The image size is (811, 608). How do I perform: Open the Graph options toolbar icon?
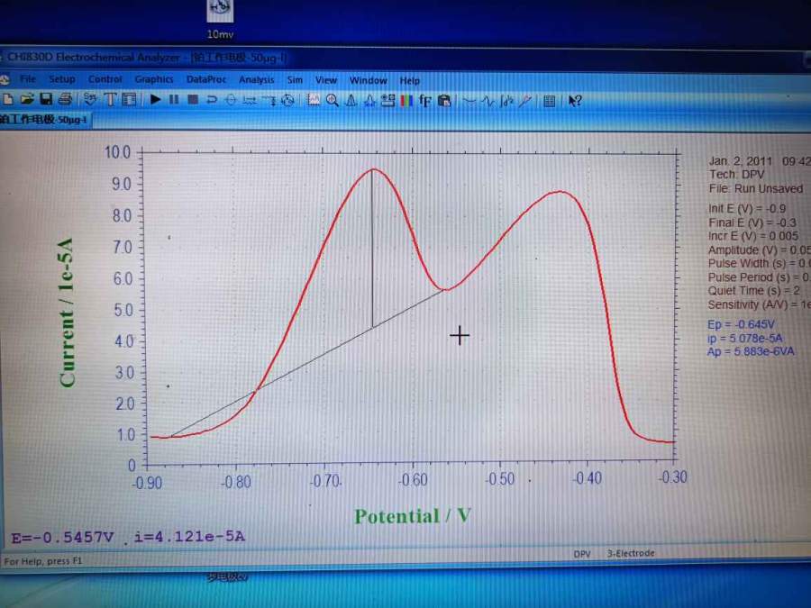pyautogui.click(x=387, y=100)
